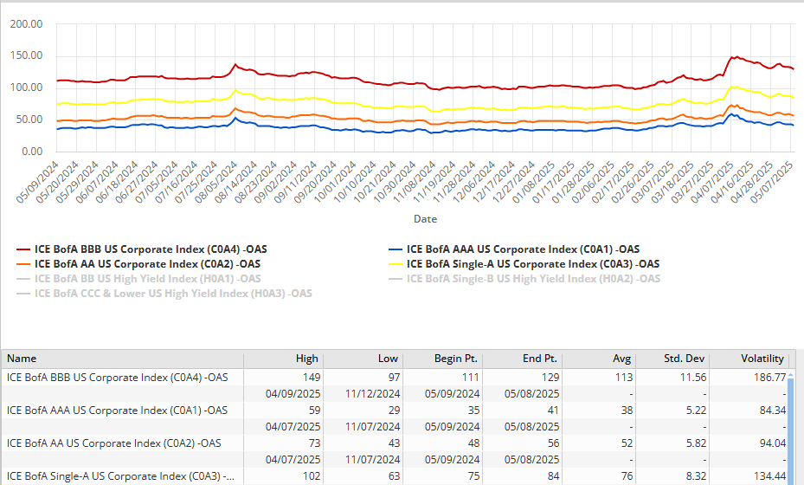Click red BBB legend line marker
The height and width of the screenshot is (485, 804).
click(x=23, y=250)
